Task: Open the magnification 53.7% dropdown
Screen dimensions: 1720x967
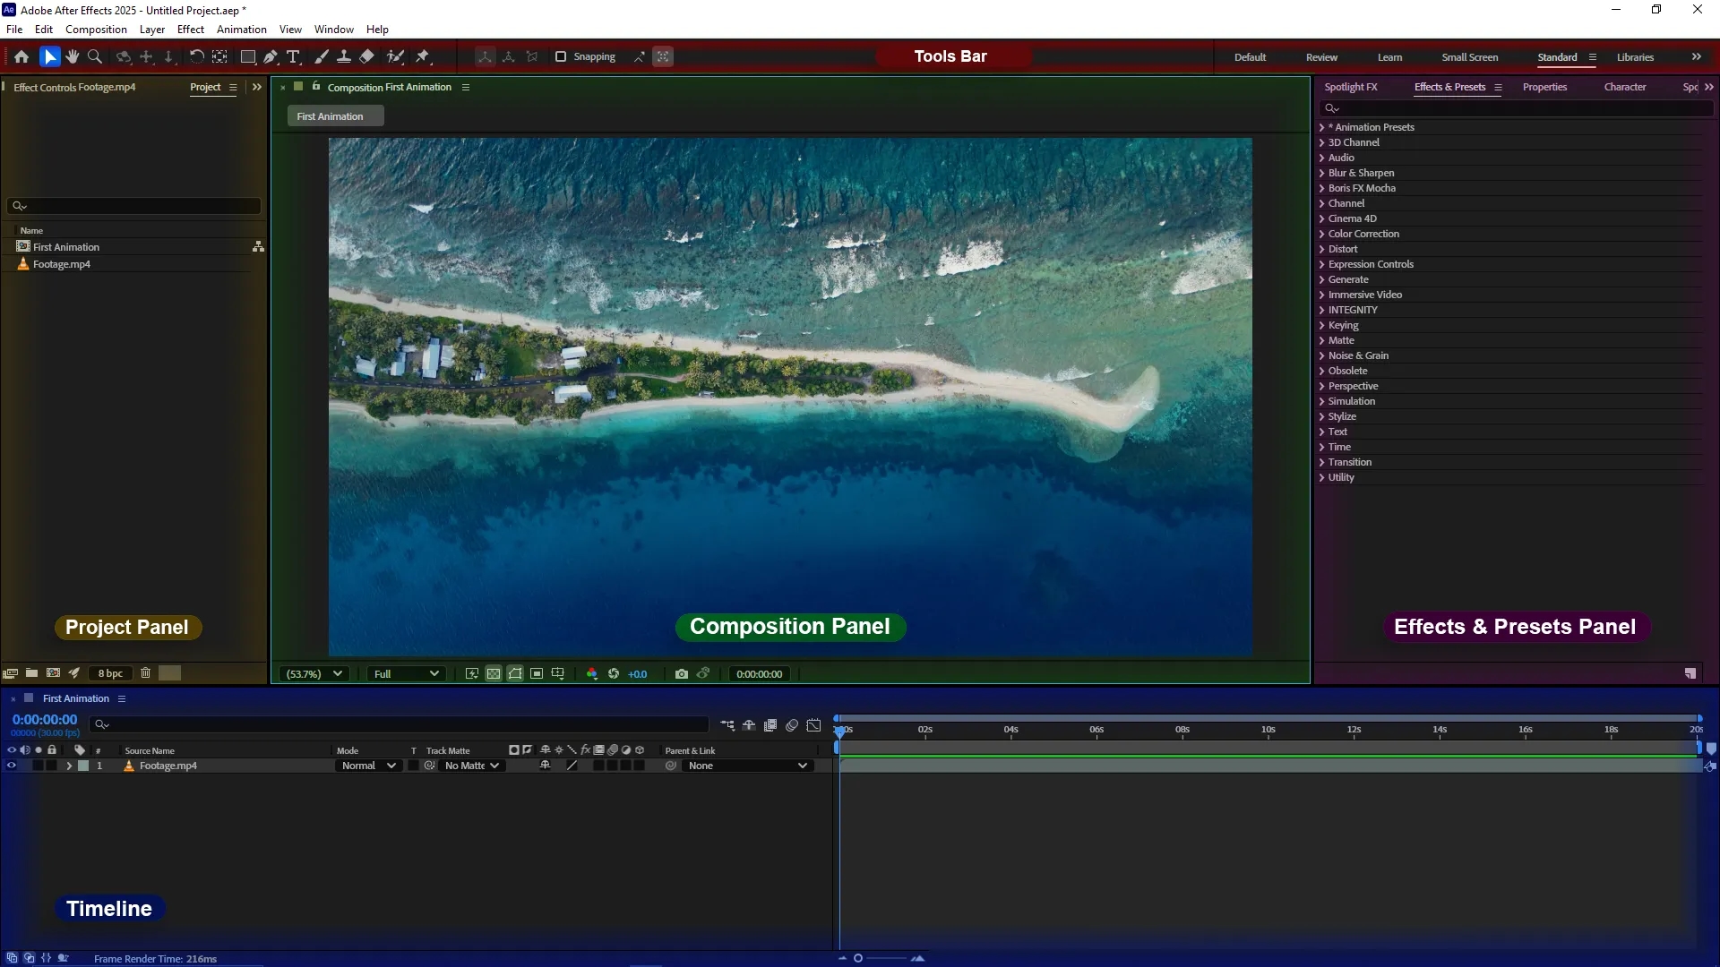Action: click(x=314, y=674)
